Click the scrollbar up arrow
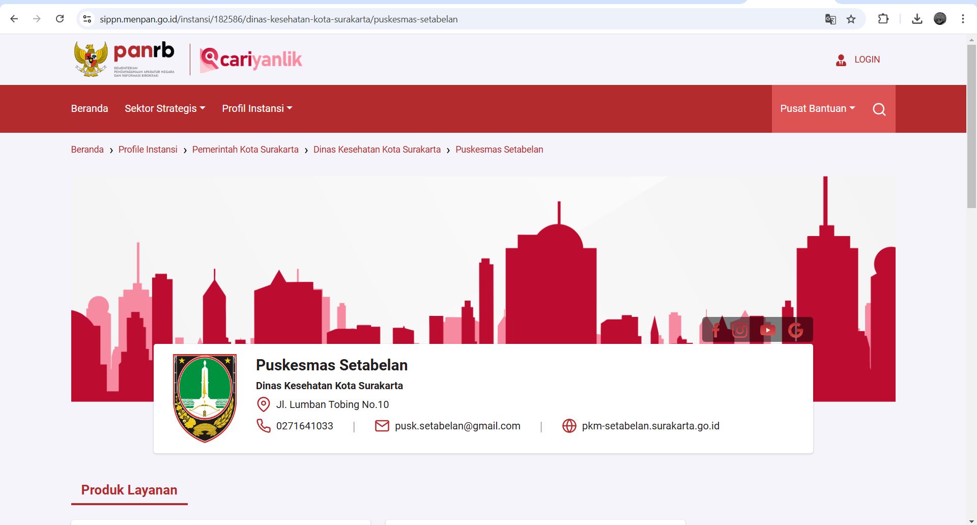Image resolution: width=977 pixels, height=525 pixels. click(971, 39)
